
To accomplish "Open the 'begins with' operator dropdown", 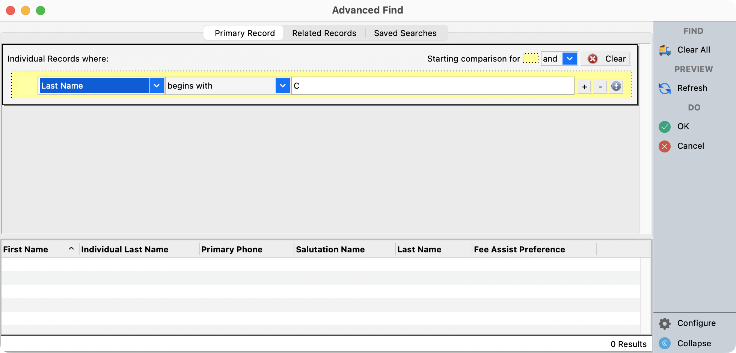I will click(x=283, y=86).
